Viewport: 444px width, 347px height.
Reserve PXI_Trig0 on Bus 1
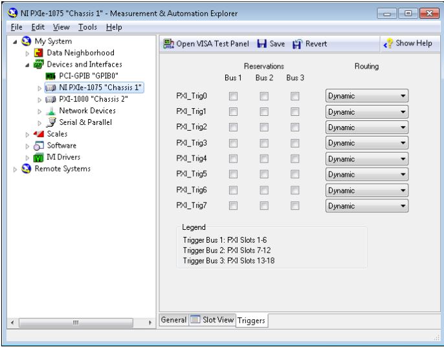233,96
